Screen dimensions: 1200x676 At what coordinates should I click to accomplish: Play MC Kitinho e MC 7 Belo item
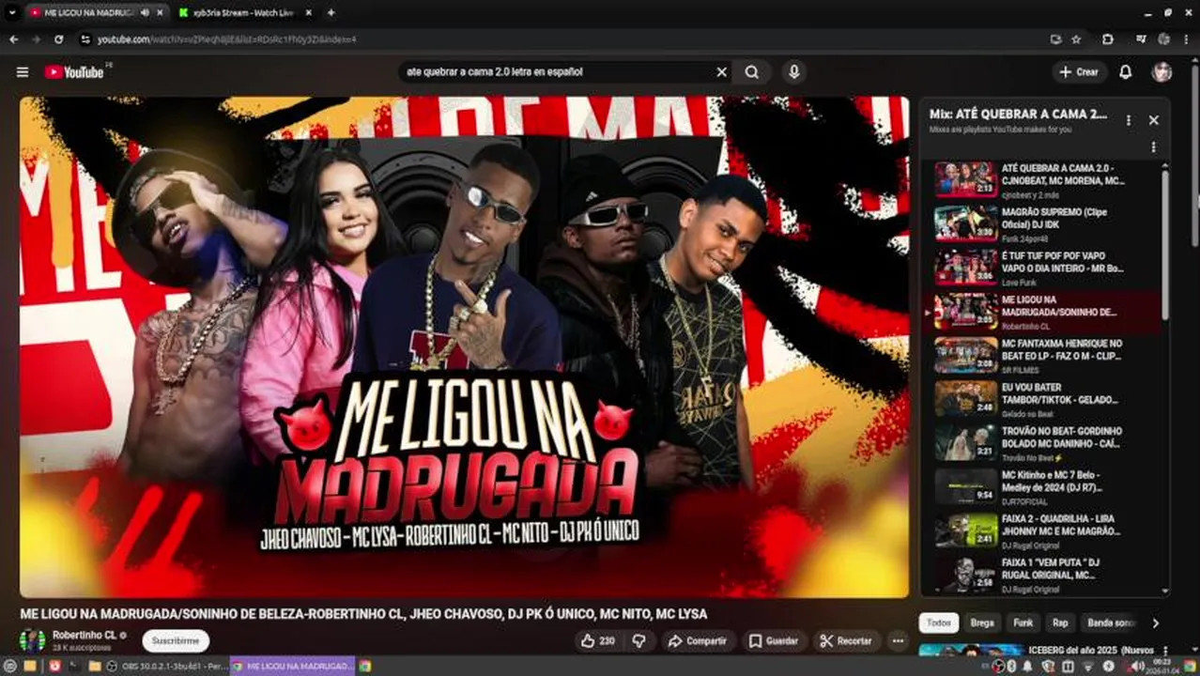pyautogui.click(x=1044, y=486)
